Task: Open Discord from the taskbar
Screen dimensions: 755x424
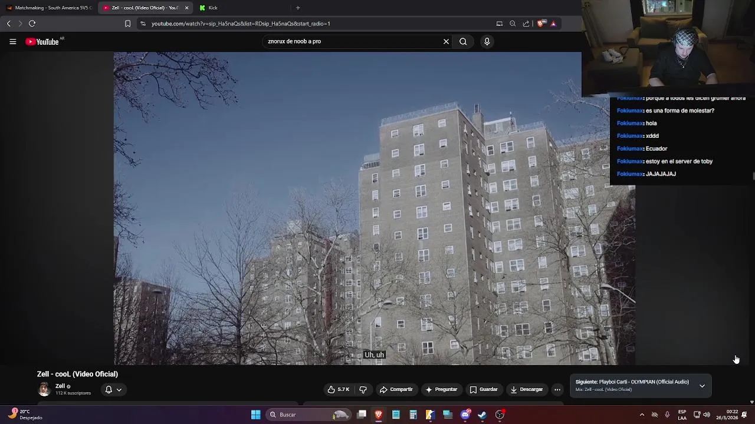Action: [x=465, y=415]
